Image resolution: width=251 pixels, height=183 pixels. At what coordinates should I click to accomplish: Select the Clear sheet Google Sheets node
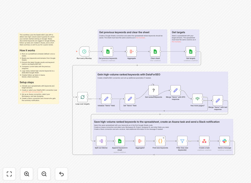155,51
